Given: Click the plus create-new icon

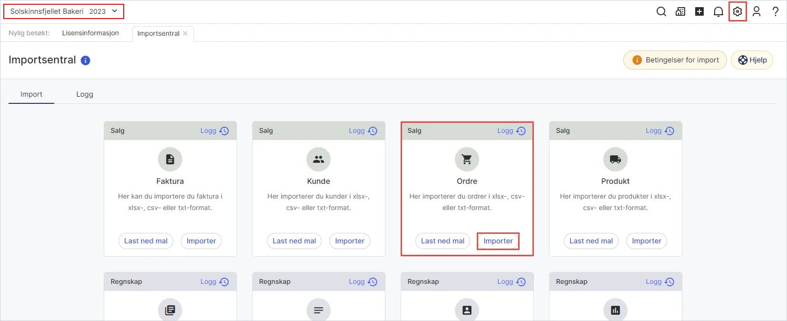Looking at the screenshot, I should [x=699, y=11].
